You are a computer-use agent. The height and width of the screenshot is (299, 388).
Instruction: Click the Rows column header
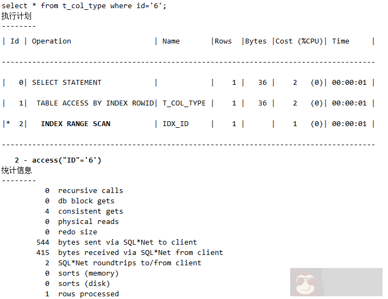(x=223, y=41)
